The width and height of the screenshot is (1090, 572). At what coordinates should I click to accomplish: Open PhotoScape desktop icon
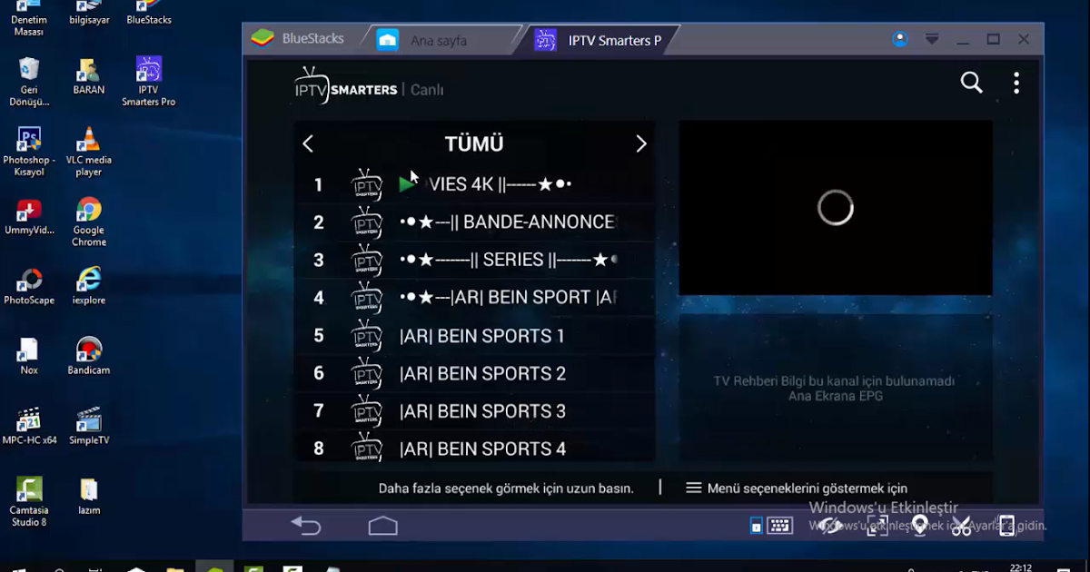[29, 287]
